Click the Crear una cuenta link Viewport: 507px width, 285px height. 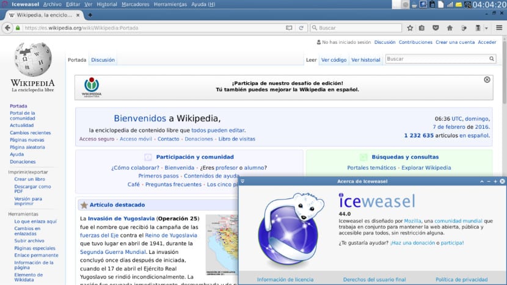pos(455,42)
